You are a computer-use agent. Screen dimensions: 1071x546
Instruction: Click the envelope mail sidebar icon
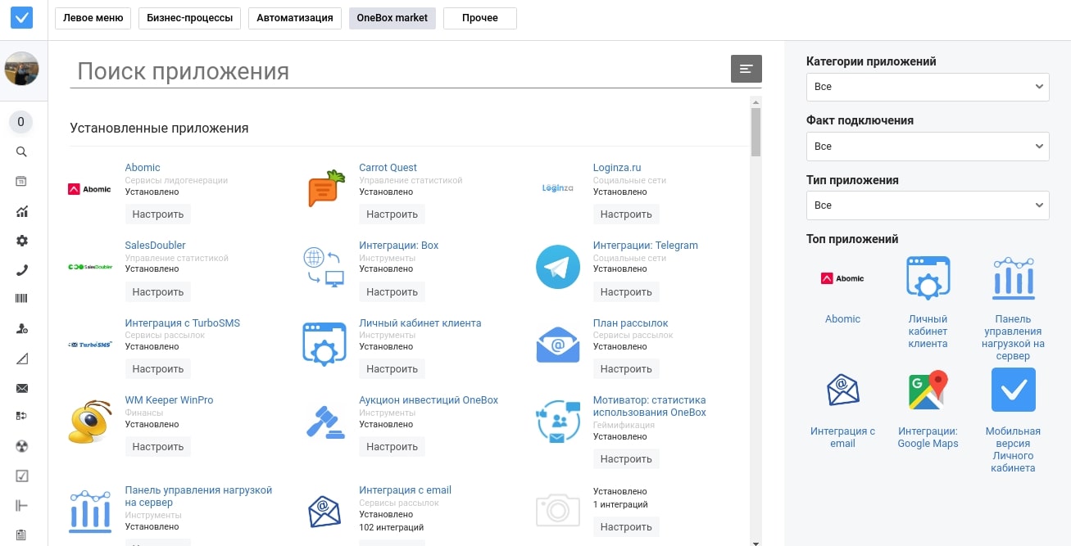[x=22, y=388]
